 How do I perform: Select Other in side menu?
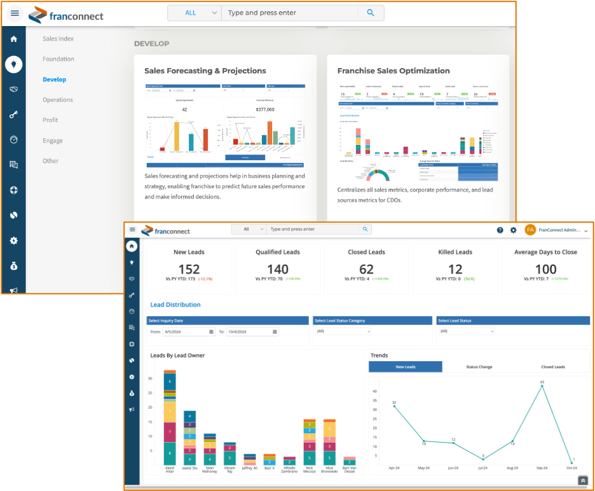[50, 161]
